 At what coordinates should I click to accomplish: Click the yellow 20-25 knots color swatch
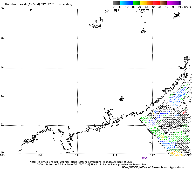tap(143, 3)
